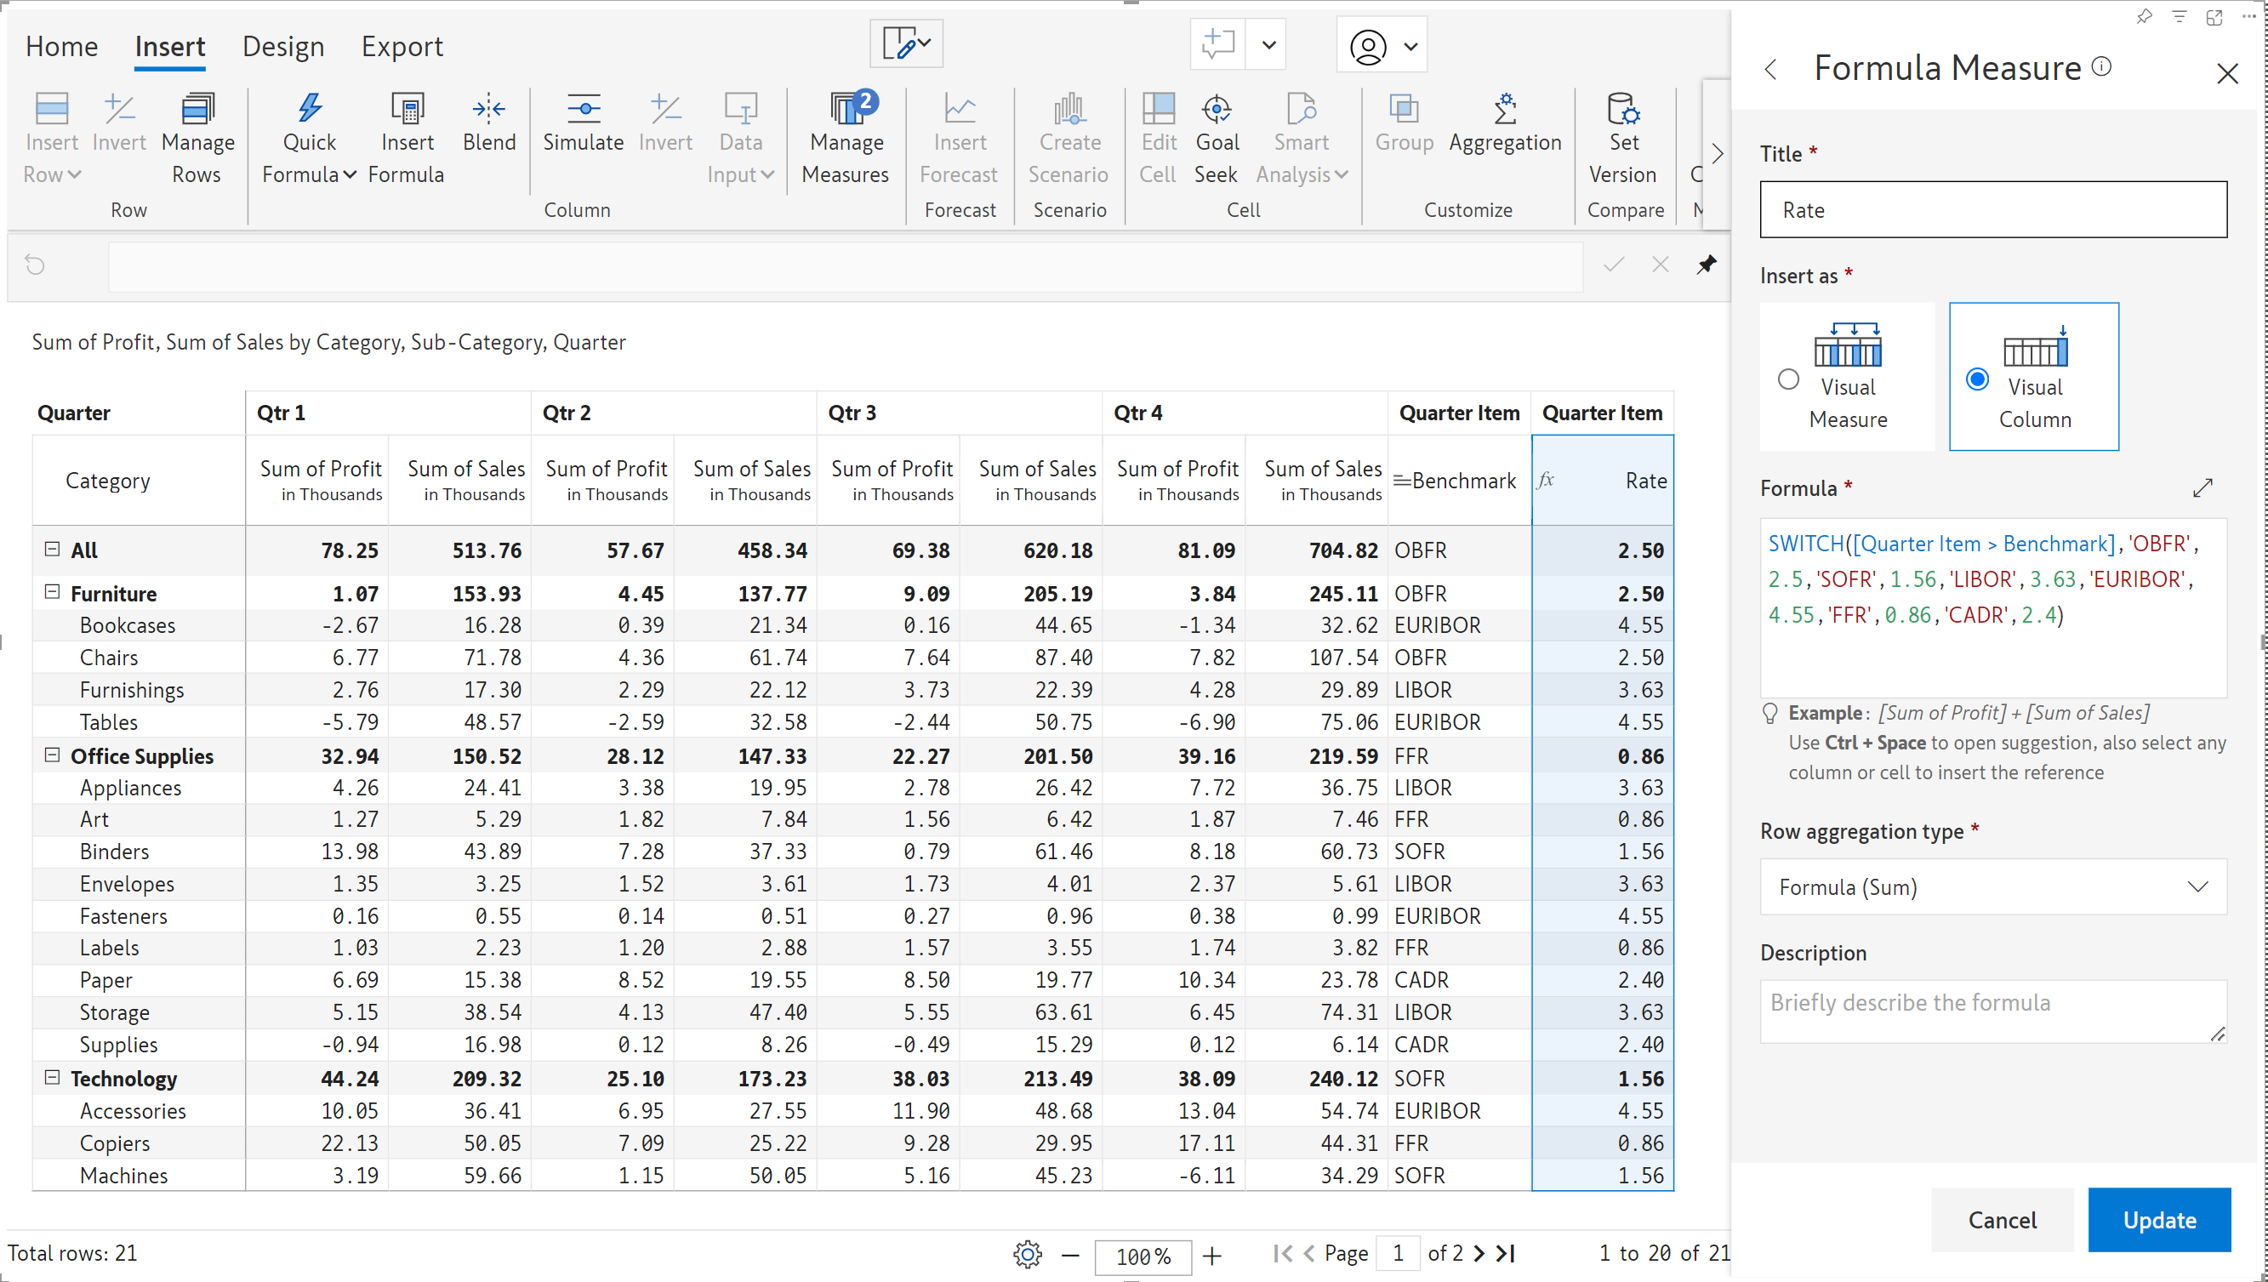Open Row aggregation type dropdown

click(1992, 886)
